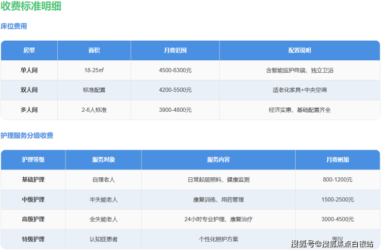Select the 护理等级 column header

pyautogui.click(x=33, y=160)
